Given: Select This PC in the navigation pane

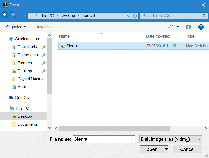Looking at the screenshot, I should 22,108.
